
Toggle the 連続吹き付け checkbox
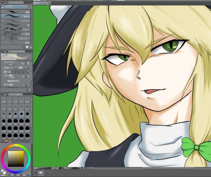(x=5, y=81)
